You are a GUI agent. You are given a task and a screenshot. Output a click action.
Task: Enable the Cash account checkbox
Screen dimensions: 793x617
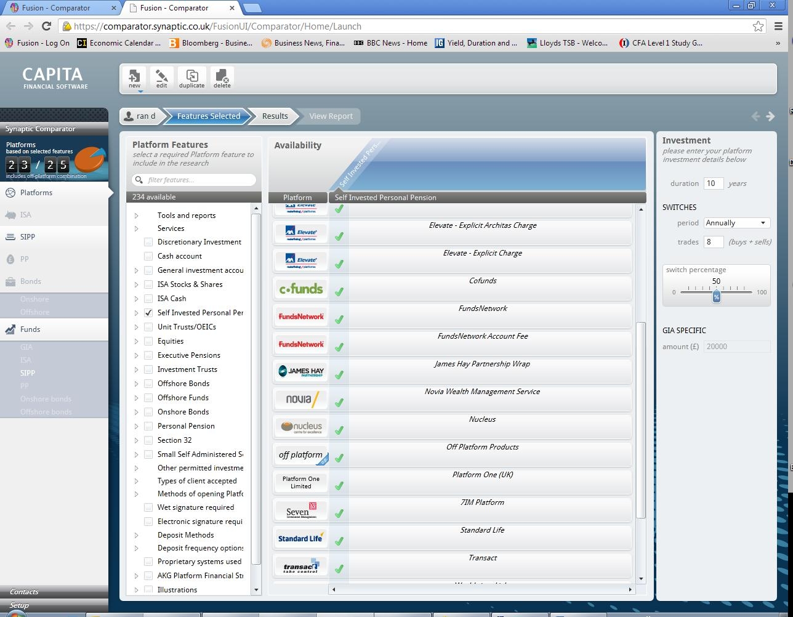click(148, 256)
